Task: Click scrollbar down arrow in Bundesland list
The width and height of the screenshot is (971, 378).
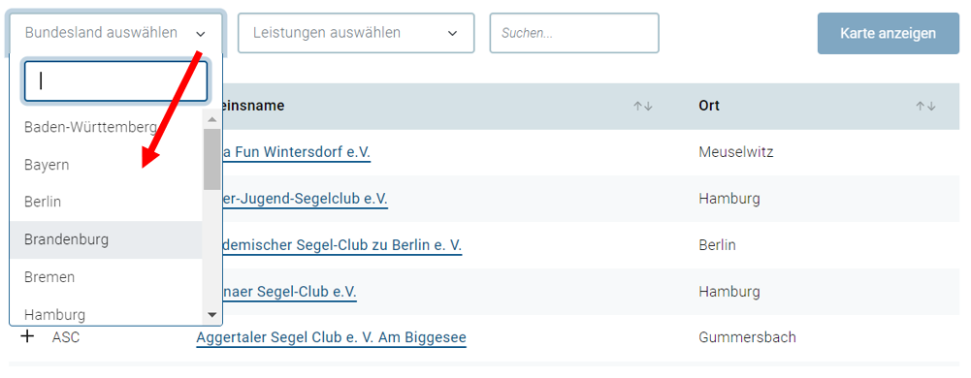Action: click(x=211, y=315)
